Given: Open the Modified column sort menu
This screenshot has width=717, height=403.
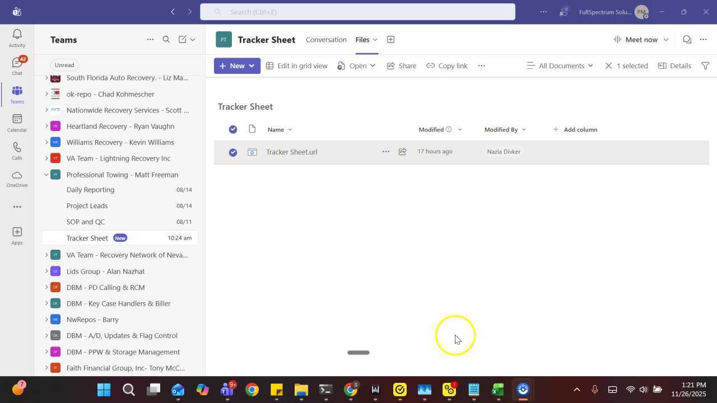Looking at the screenshot, I should [440, 130].
